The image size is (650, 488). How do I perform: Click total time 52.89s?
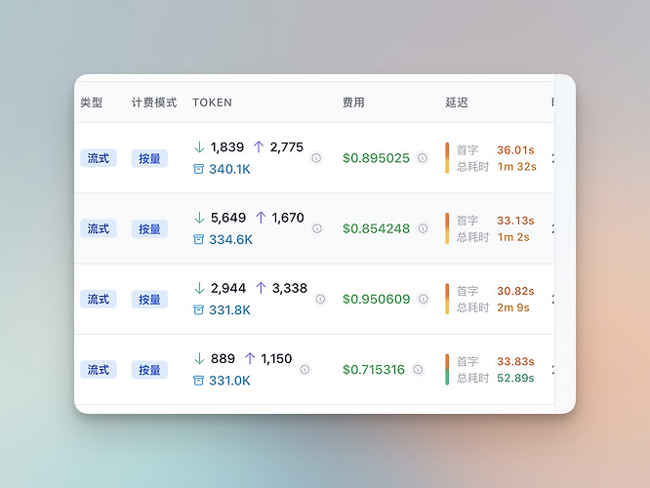tap(515, 378)
